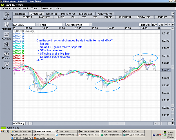The height and width of the screenshot is (140, 176).
Task: Switch to the Trades (0) tab
Action: coord(21,14)
